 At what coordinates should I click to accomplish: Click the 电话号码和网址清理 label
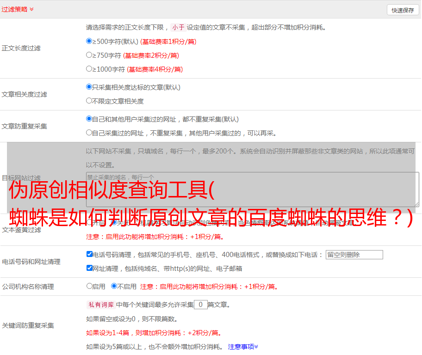click(x=31, y=262)
